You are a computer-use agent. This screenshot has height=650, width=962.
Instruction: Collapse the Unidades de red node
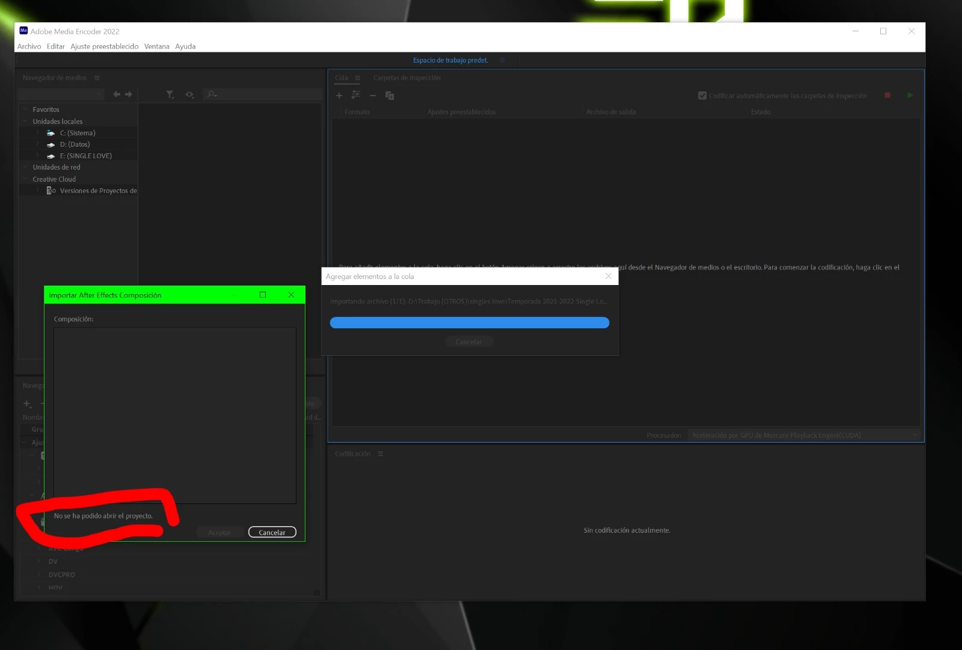(25, 167)
